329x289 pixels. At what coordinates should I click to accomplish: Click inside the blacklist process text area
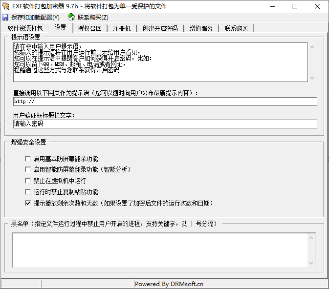160,250
